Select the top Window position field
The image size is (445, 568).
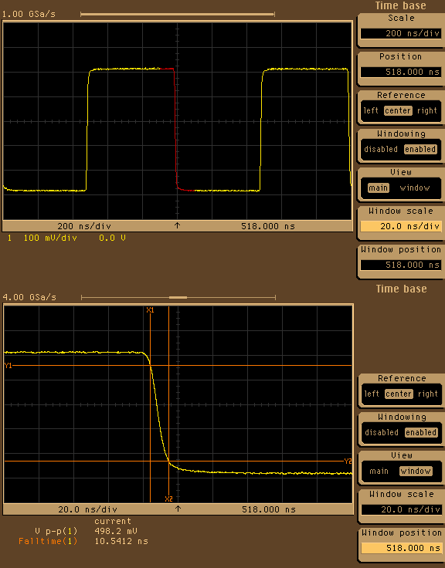tap(401, 265)
